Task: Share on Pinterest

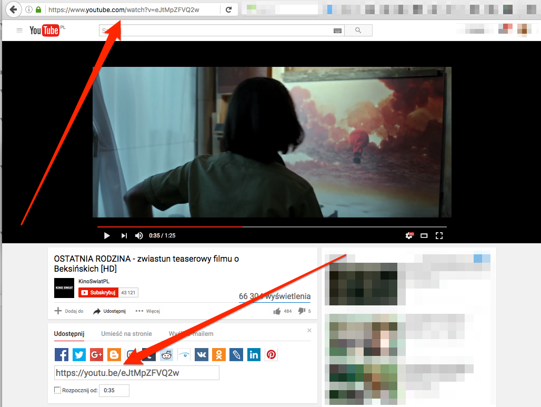Action: [271, 354]
